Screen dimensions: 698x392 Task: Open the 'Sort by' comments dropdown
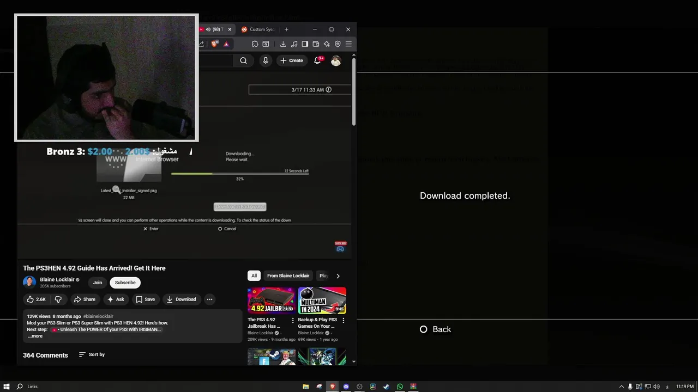92,354
